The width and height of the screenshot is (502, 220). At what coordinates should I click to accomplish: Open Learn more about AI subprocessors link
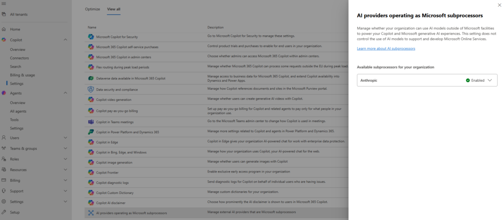[386, 49]
